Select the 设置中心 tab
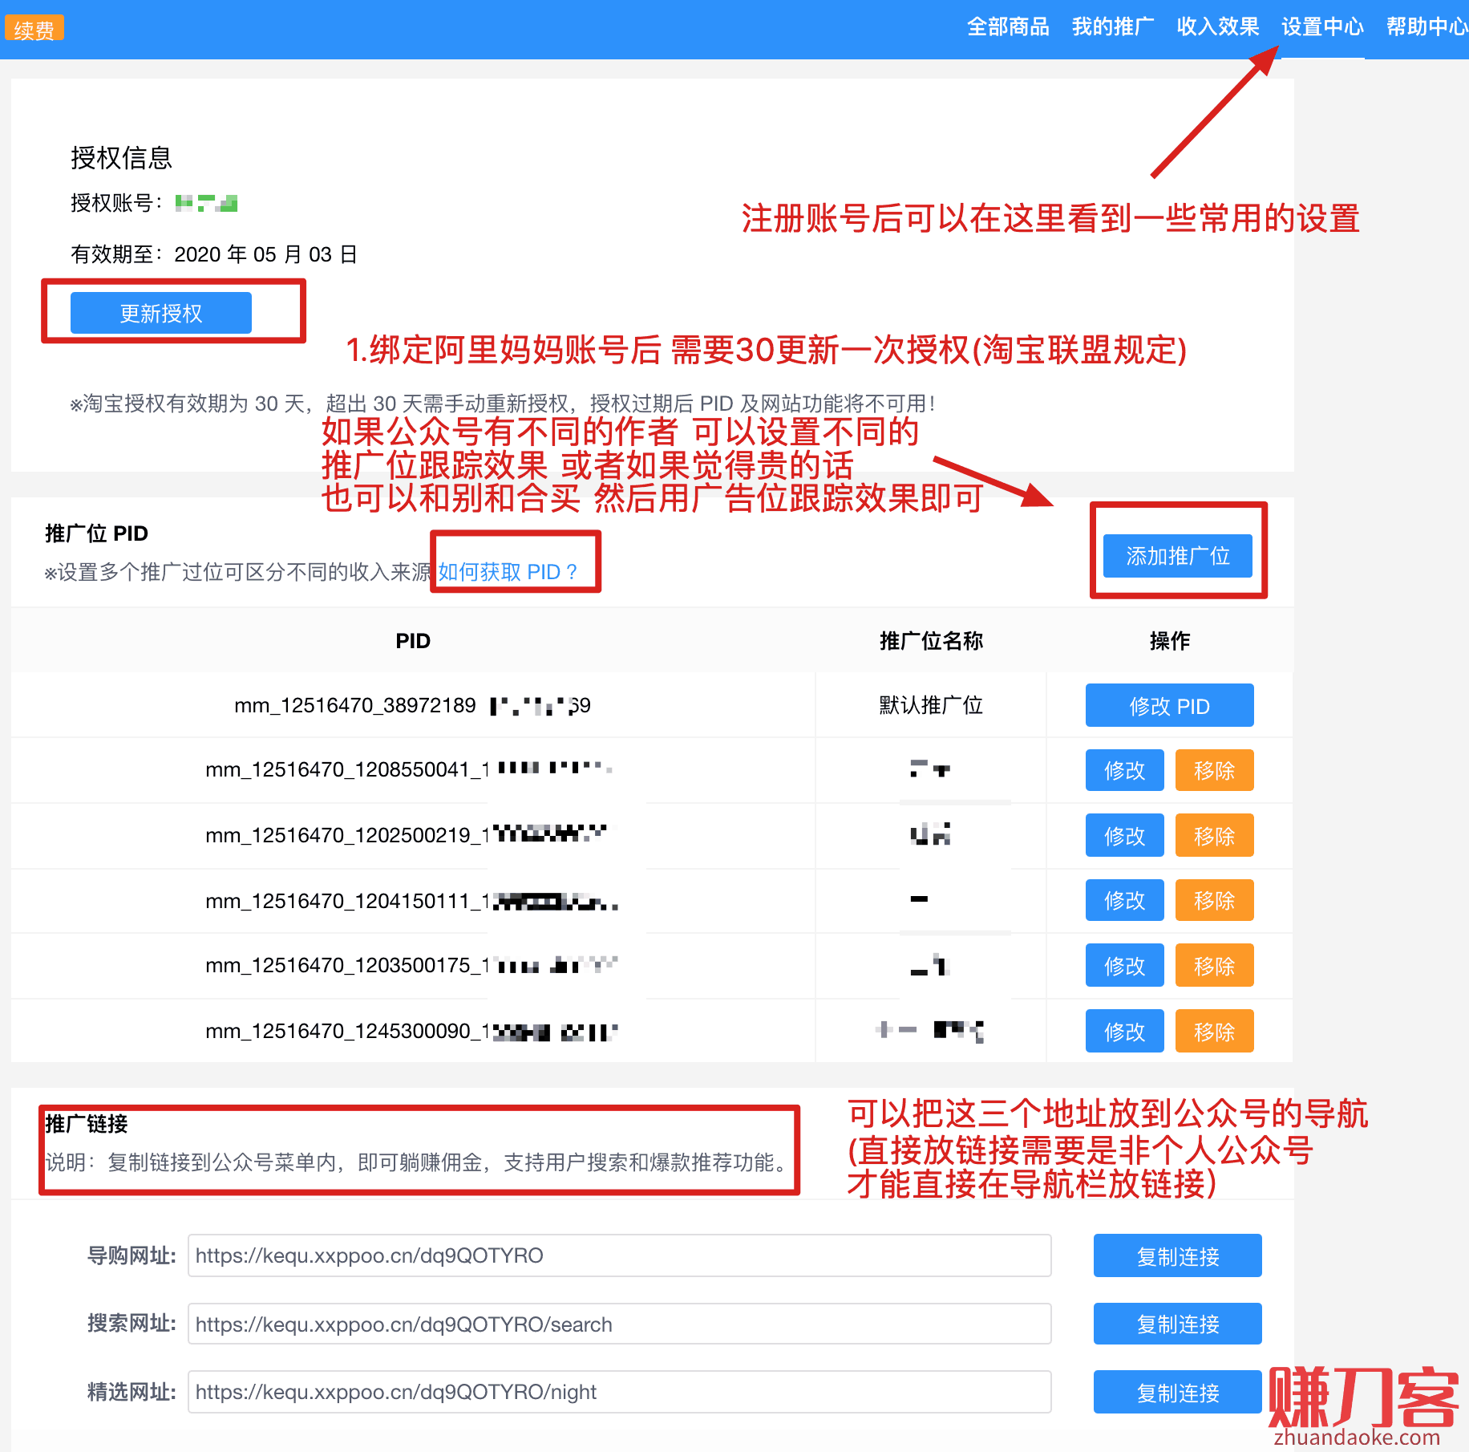Image resolution: width=1469 pixels, height=1452 pixels. coord(1322,27)
